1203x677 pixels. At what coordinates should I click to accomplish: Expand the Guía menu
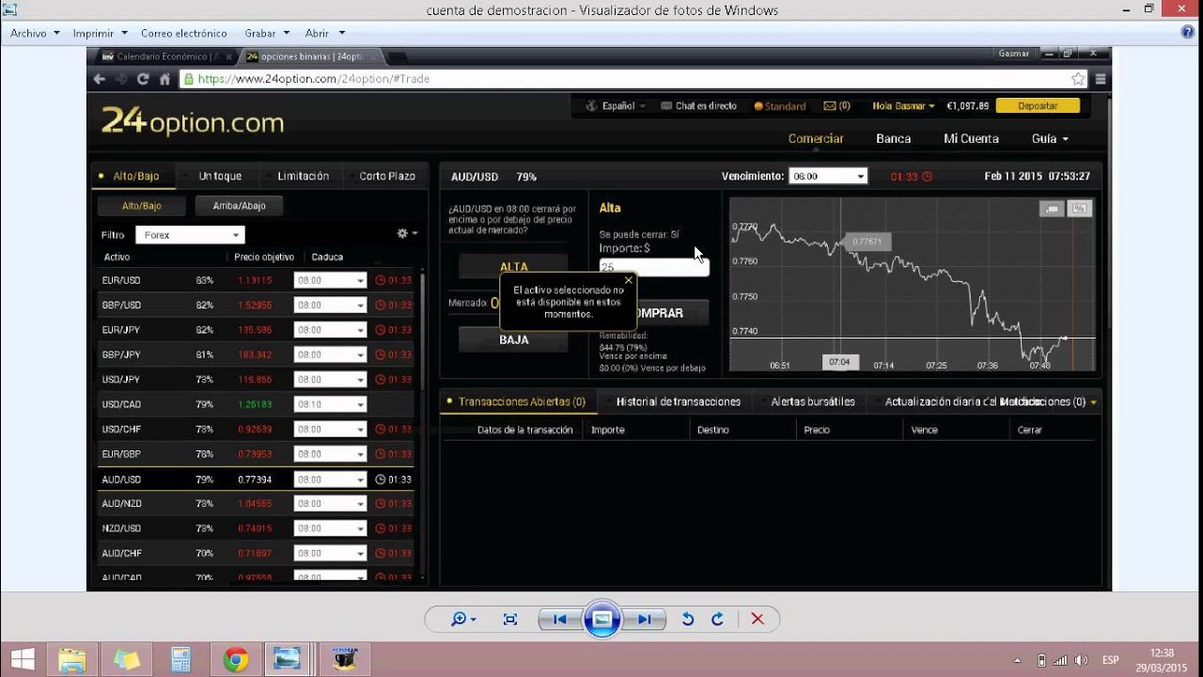point(1050,138)
